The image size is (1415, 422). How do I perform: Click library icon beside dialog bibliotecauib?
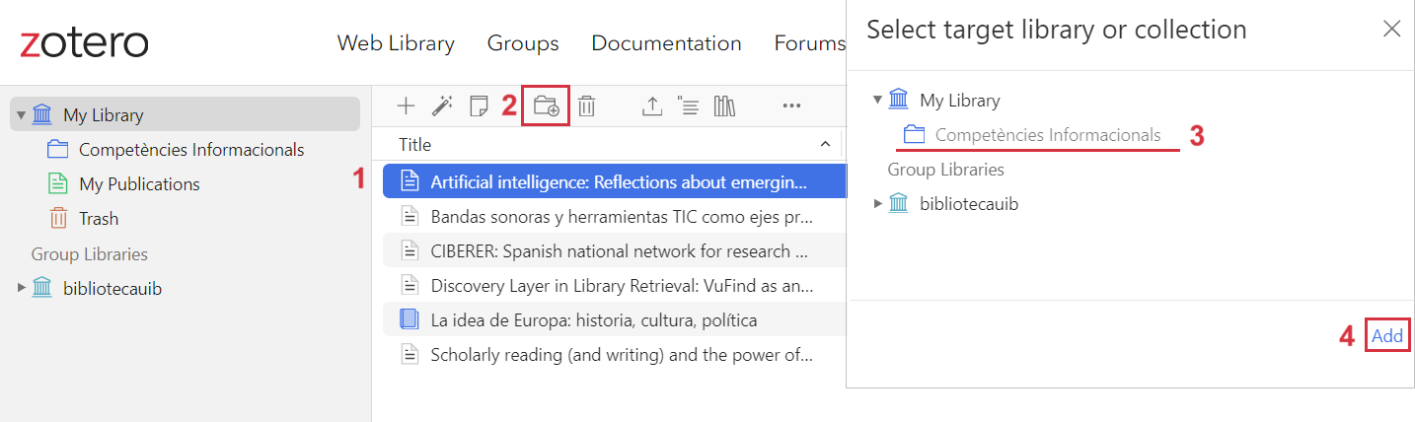[899, 204]
